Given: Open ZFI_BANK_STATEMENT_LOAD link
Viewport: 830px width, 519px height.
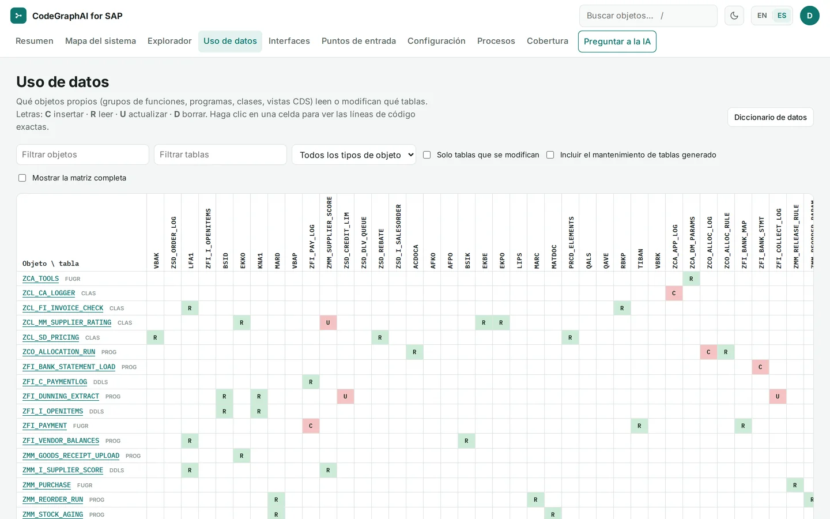Looking at the screenshot, I should (x=69, y=367).
